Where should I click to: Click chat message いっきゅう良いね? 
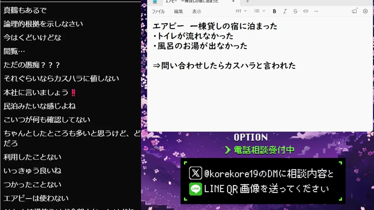tap(32, 171)
